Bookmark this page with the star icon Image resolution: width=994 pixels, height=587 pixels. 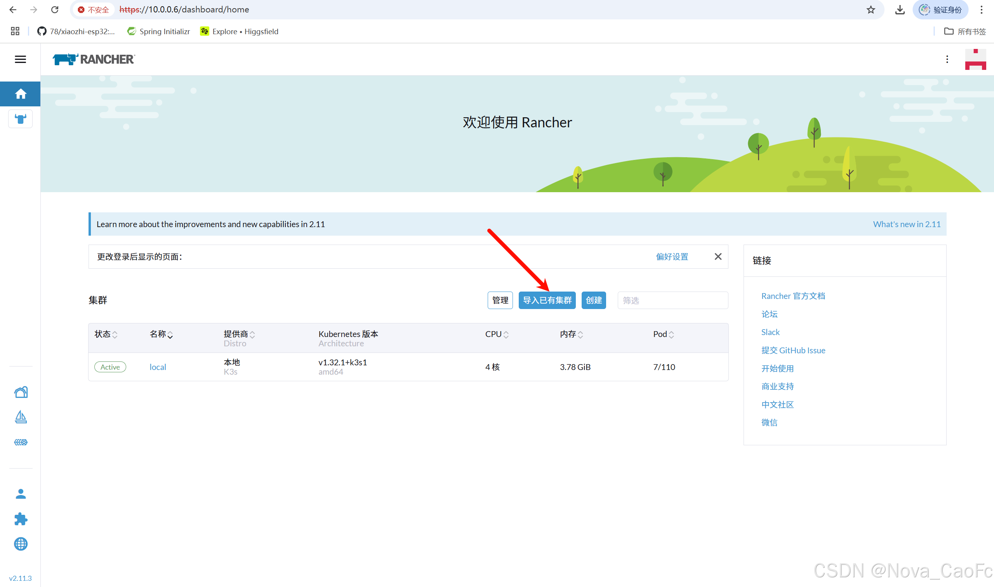(x=871, y=9)
